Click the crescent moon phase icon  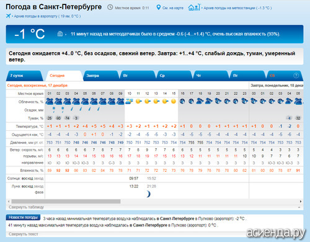(148, 194)
